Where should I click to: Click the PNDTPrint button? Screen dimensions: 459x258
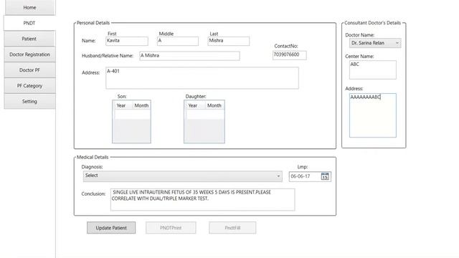tap(171, 228)
